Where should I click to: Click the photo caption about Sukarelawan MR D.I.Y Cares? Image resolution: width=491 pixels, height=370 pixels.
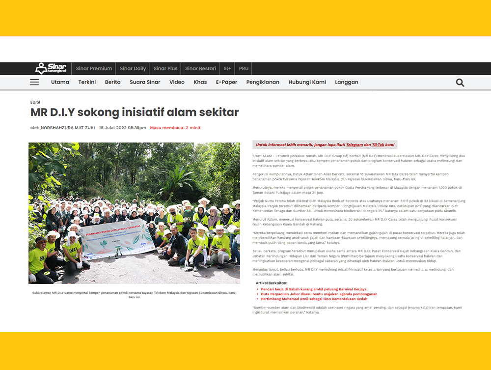[x=135, y=295]
